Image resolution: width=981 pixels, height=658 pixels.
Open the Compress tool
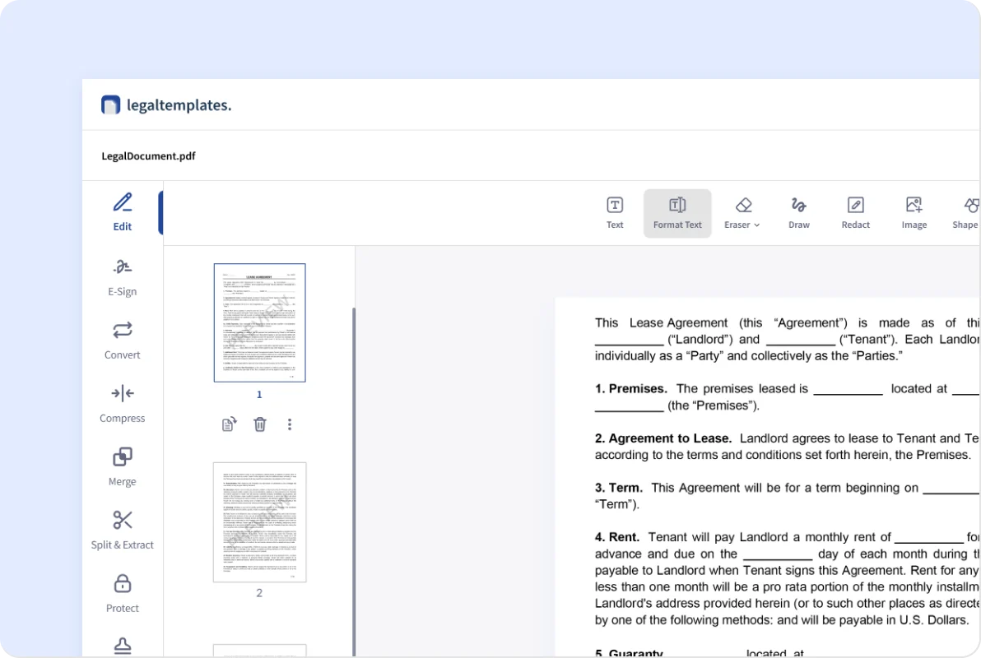[x=122, y=404]
